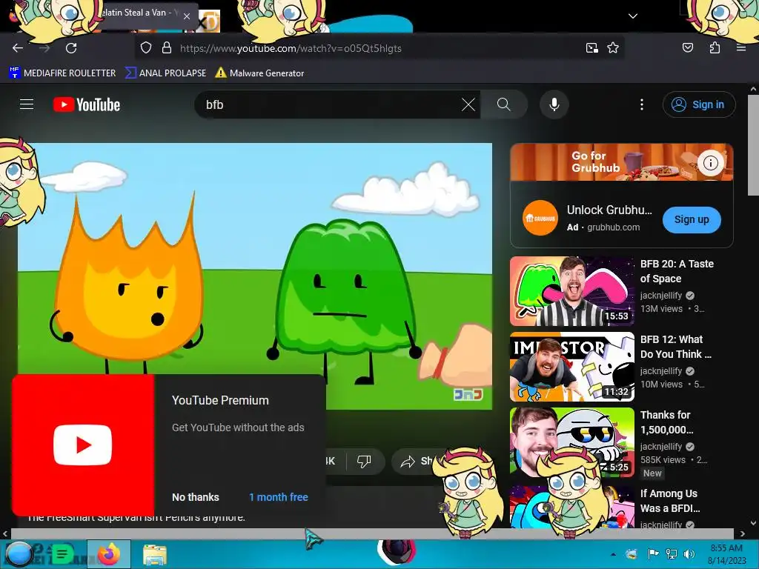759x569 pixels.
Task: Open BFB 12 What Do You Think thumbnail
Action: tap(571, 366)
